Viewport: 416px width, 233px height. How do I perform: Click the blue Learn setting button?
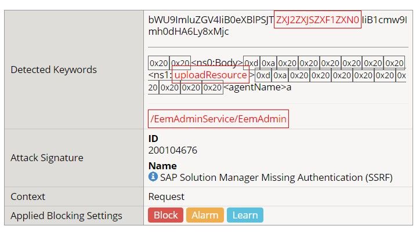pos(245,215)
